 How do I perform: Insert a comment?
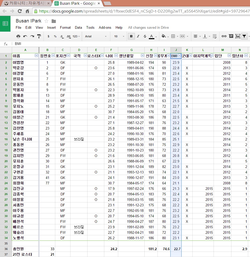coord(231,36)
